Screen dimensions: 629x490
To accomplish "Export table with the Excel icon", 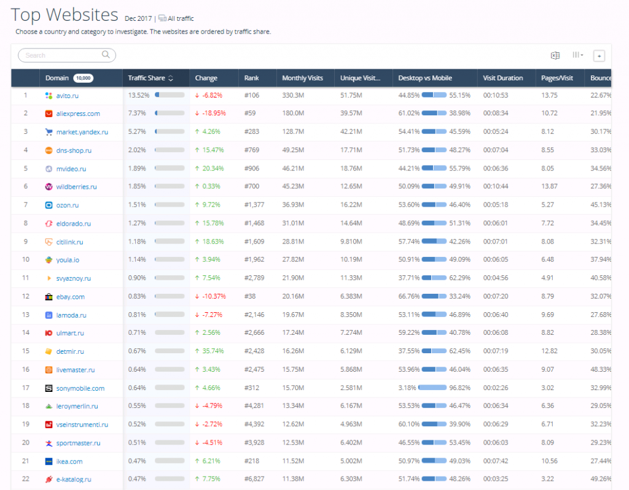I will click(555, 56).
